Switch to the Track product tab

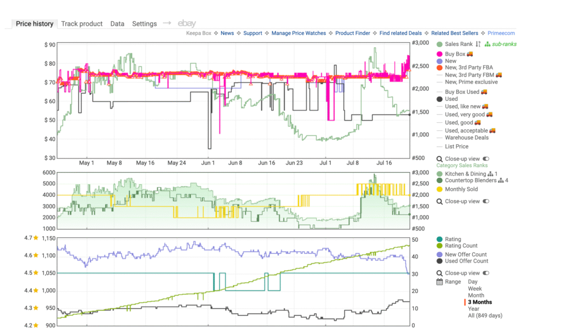[x=82, y=24]
